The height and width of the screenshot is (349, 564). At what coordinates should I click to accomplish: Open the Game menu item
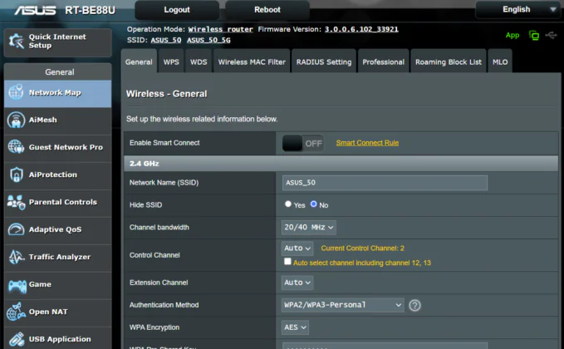pyautogui.click(x=57, y=284)
